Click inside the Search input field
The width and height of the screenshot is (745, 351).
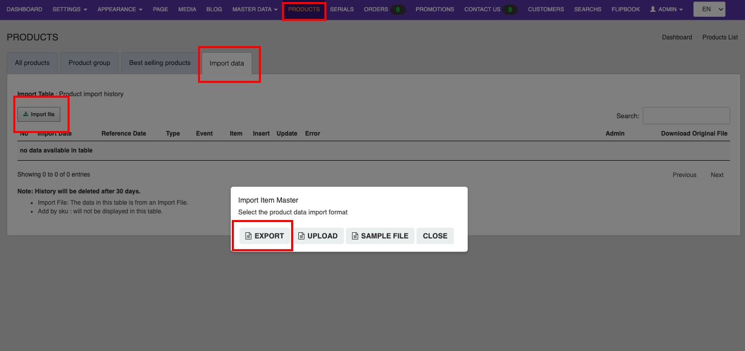pos(686,116)
